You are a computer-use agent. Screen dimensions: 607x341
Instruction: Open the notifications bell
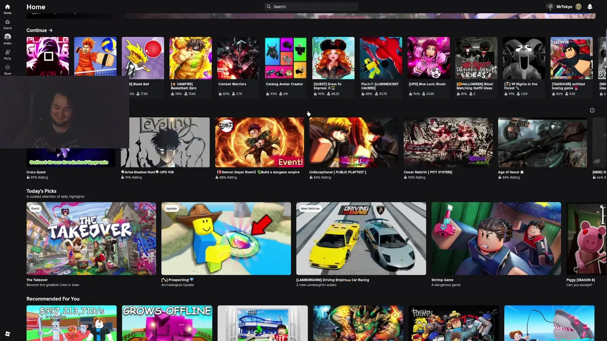tap(590, 7)
